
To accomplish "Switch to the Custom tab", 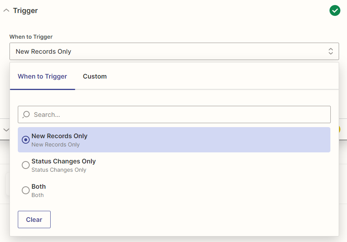I will click(x=95, y=76).
